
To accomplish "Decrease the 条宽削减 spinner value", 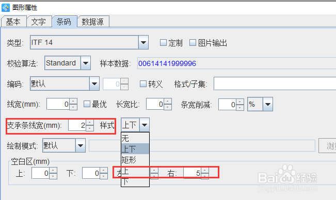I will point(240,107).
